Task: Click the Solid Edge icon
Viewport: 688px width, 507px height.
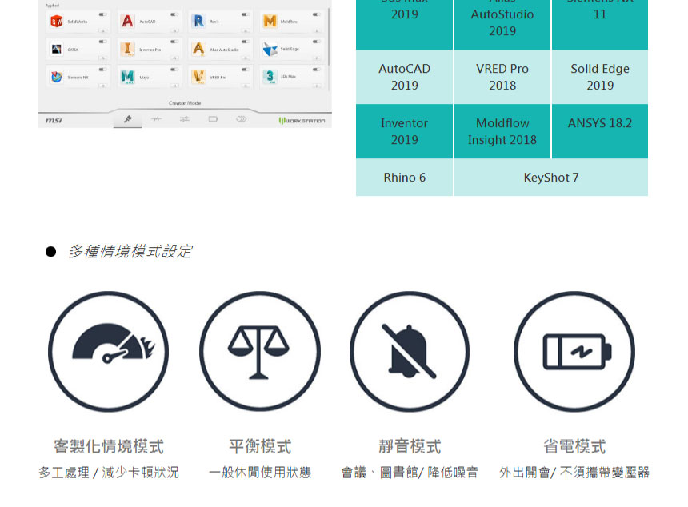Action: pos(270,49)
